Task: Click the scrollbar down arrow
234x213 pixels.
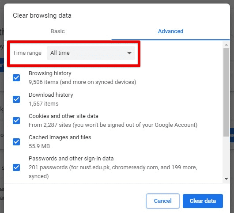Action: (226, 179)
